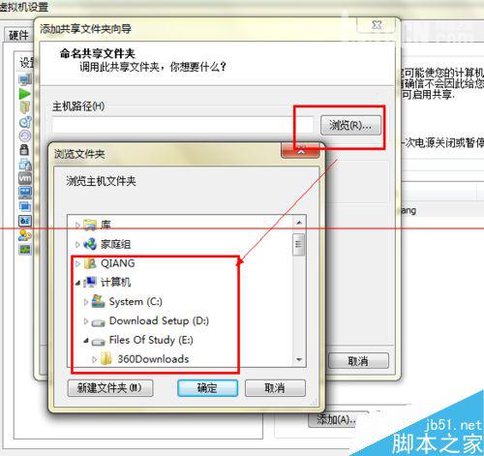Click the host path input field

(183, 125)
